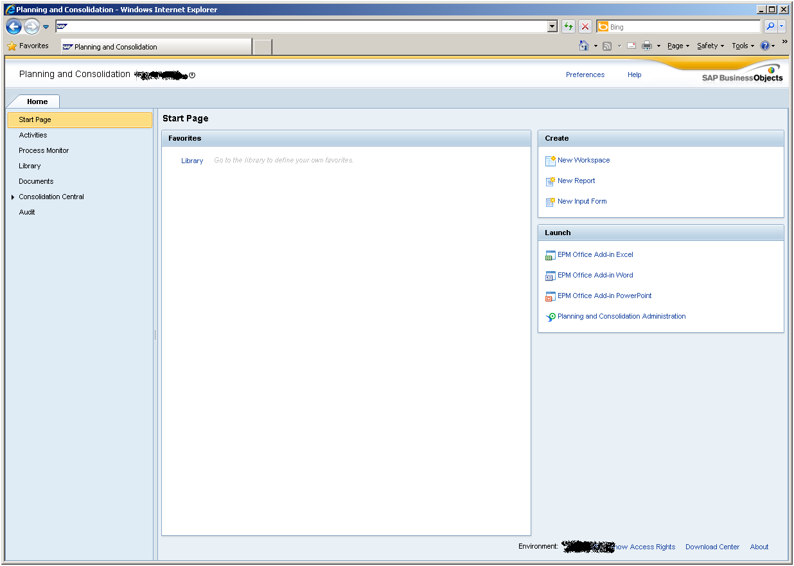Launch Planning and Consolidation Administration link
This screenshot has width=794, height=566.
[622, 317]
